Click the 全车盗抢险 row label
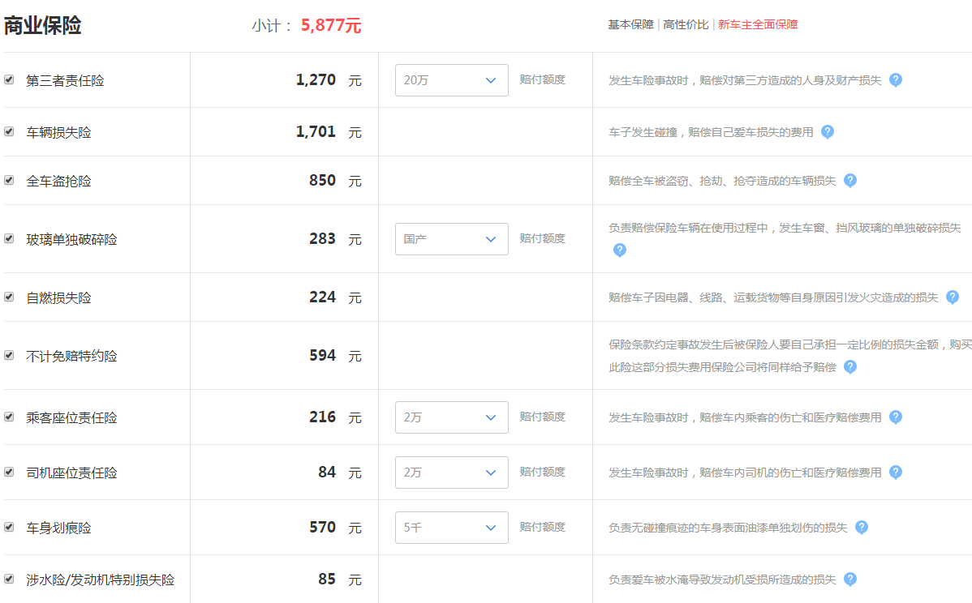 59,181
